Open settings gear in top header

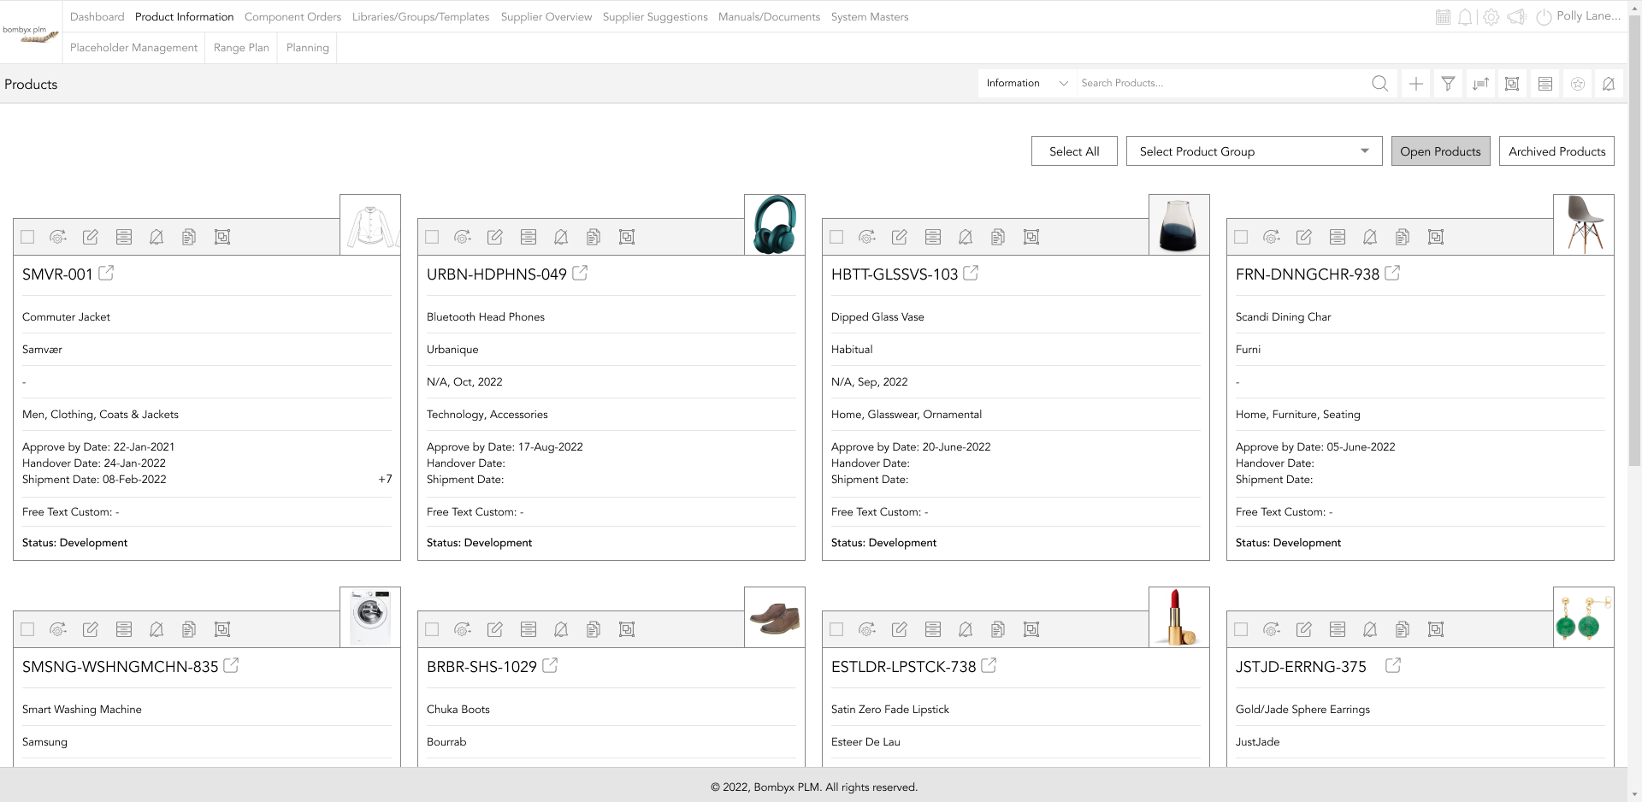click(1491, 17)
